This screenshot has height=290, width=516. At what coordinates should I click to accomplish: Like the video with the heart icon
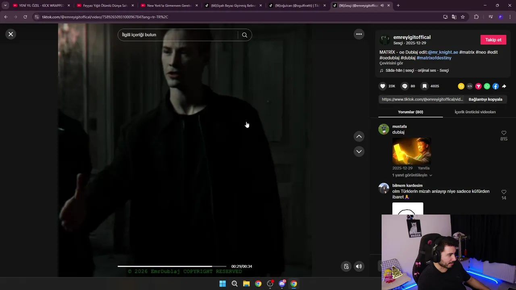(383, 86)
